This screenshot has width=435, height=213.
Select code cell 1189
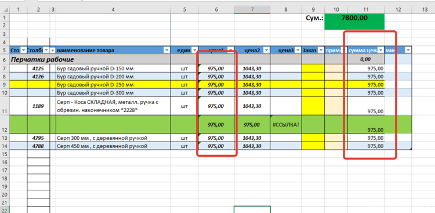[38, 106]
